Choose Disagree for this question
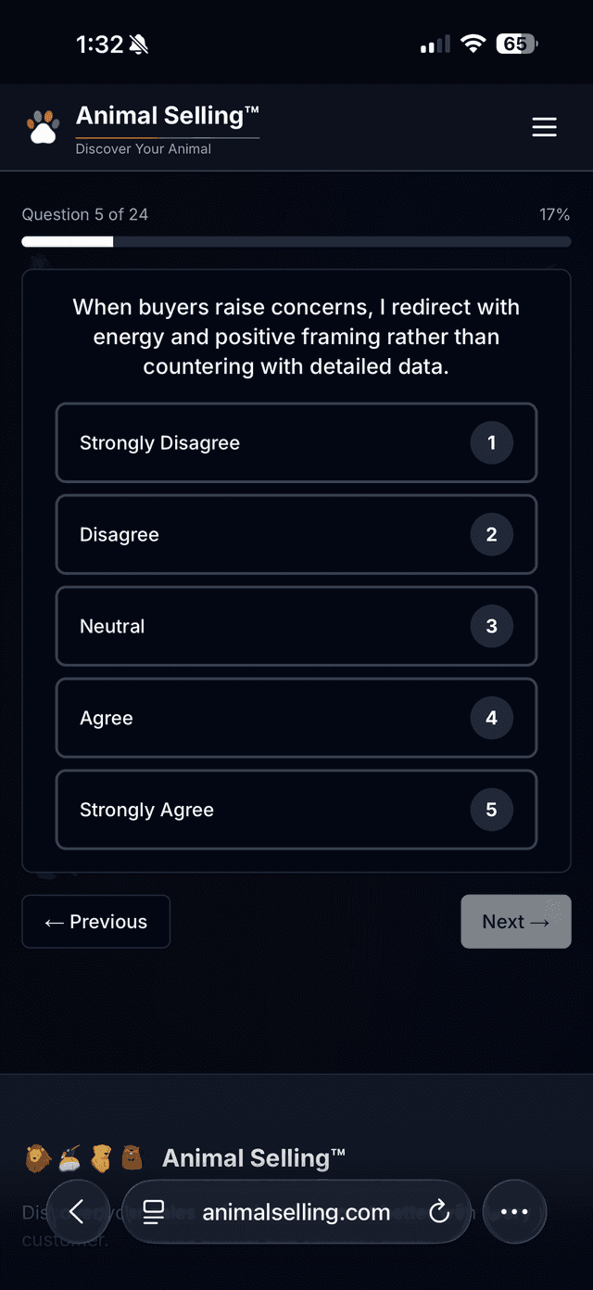593x1290 pixels. [x=296, y=534]
